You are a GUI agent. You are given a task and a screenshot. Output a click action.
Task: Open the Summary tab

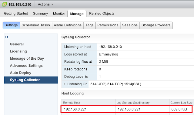click(x=40, y=13)
